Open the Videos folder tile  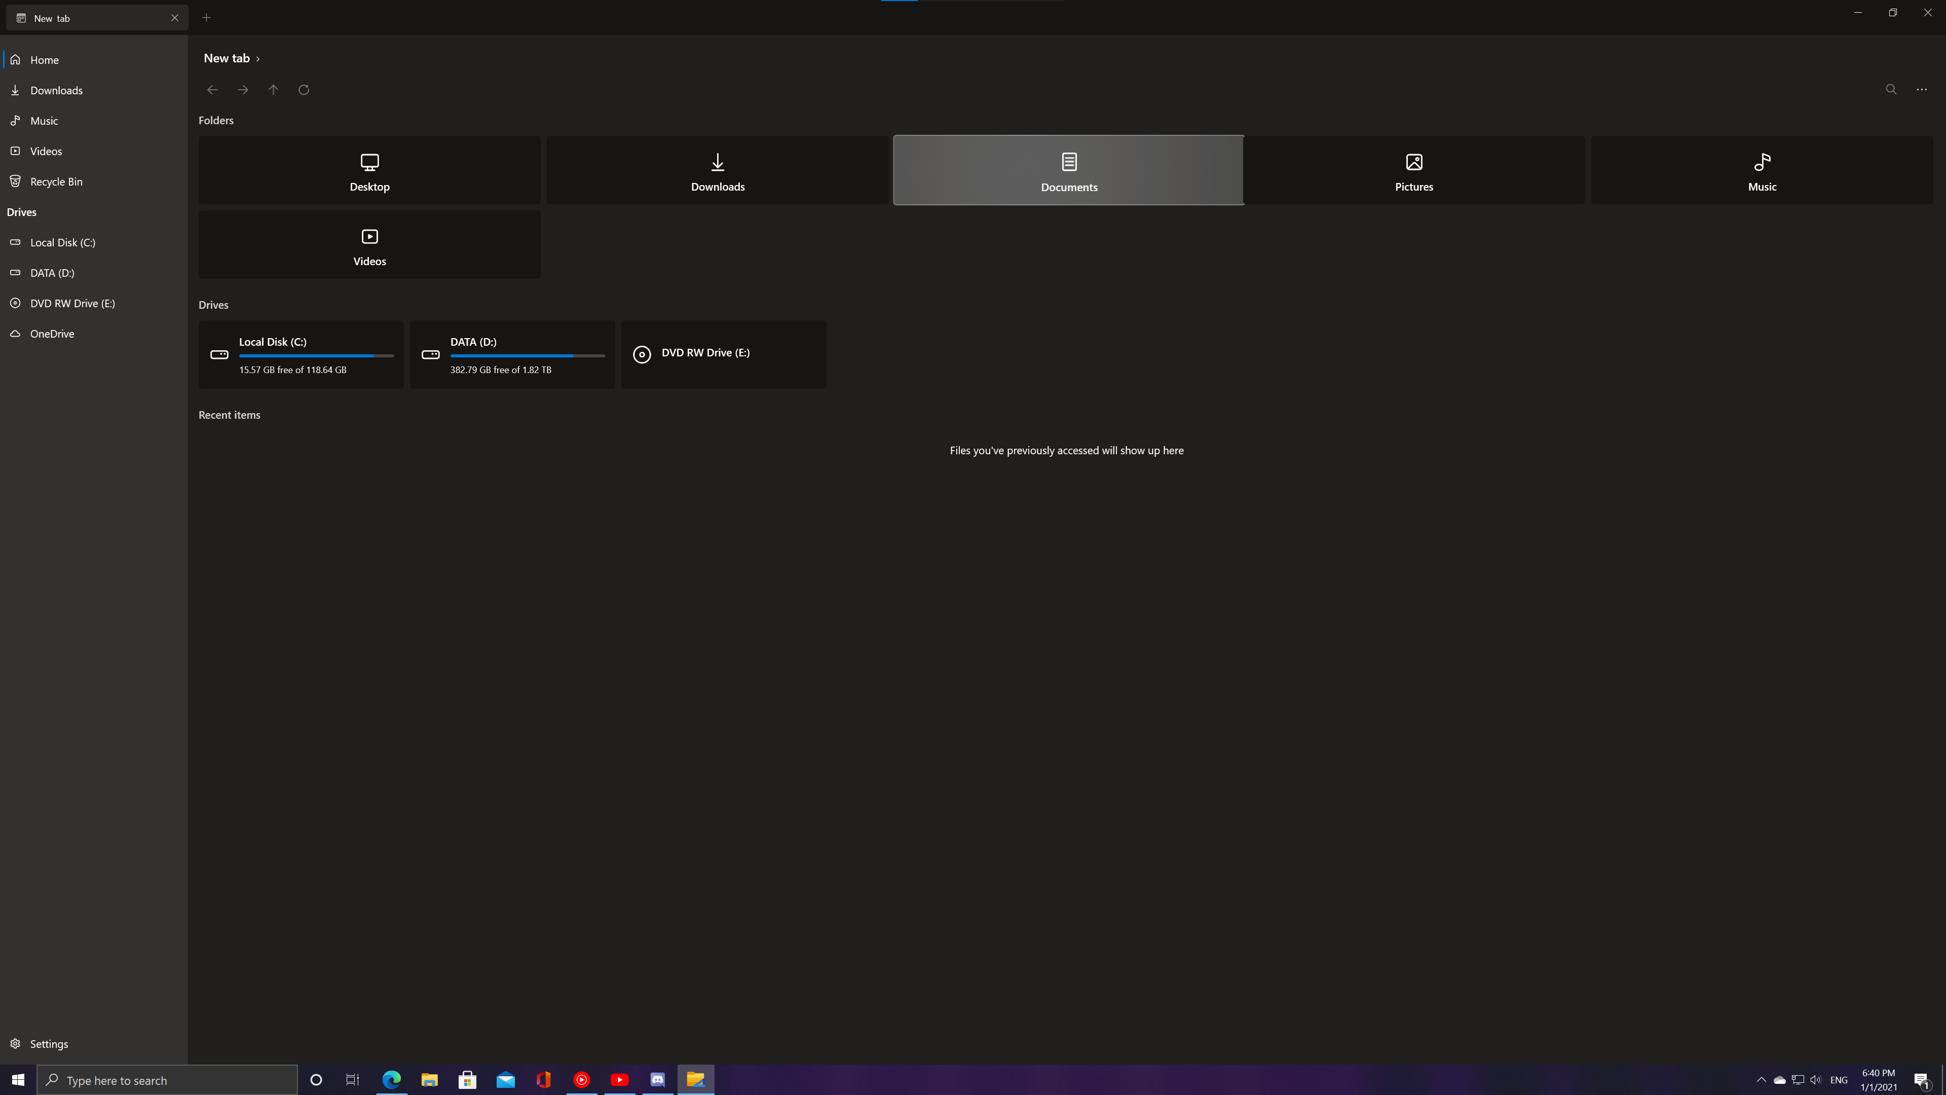point(369,245)
